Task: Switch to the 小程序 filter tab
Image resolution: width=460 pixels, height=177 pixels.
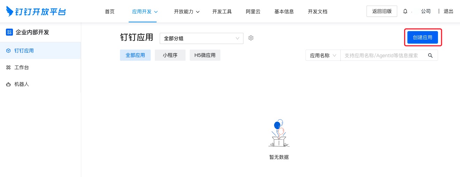Action: click(x=170, y=55)
